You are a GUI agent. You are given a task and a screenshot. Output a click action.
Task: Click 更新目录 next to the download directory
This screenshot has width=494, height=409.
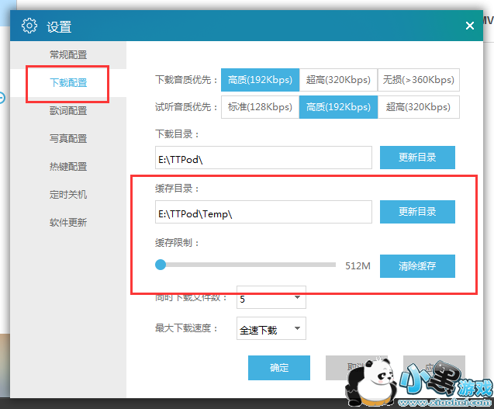click(x=417, y=158)
